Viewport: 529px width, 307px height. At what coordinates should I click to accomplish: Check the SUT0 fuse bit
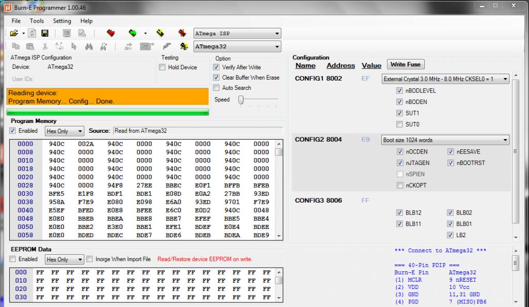[399, 124]
